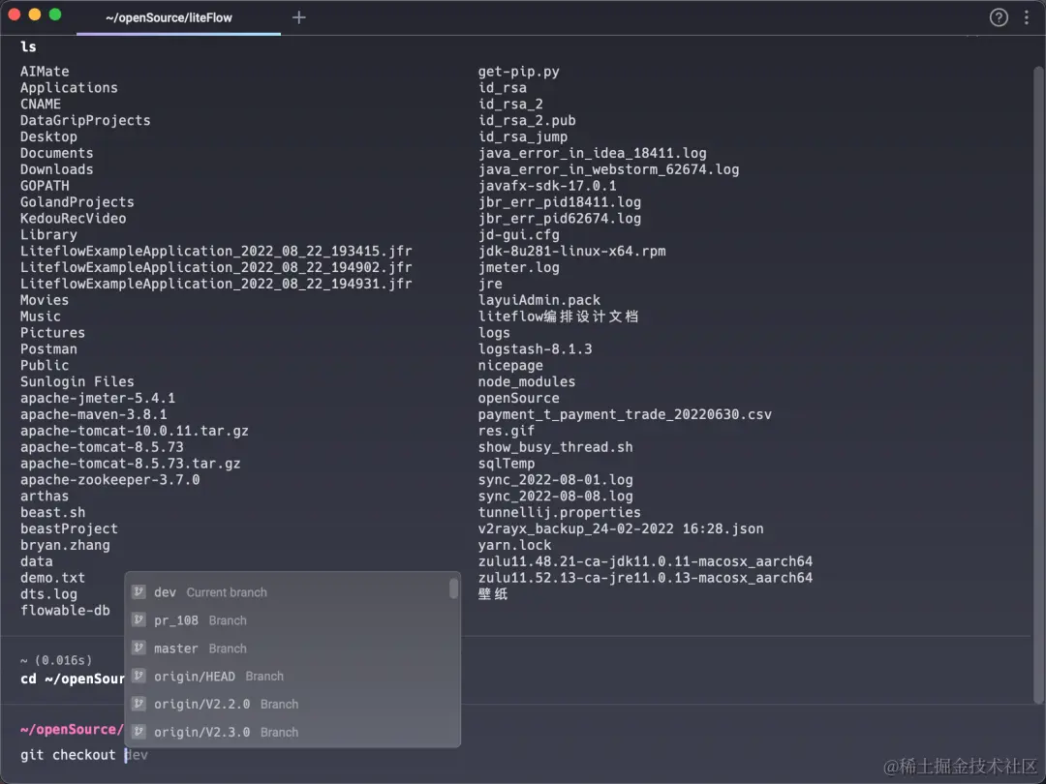
Task: Click java_error_in_idea_18411.log file name
Action: (593, 153)
